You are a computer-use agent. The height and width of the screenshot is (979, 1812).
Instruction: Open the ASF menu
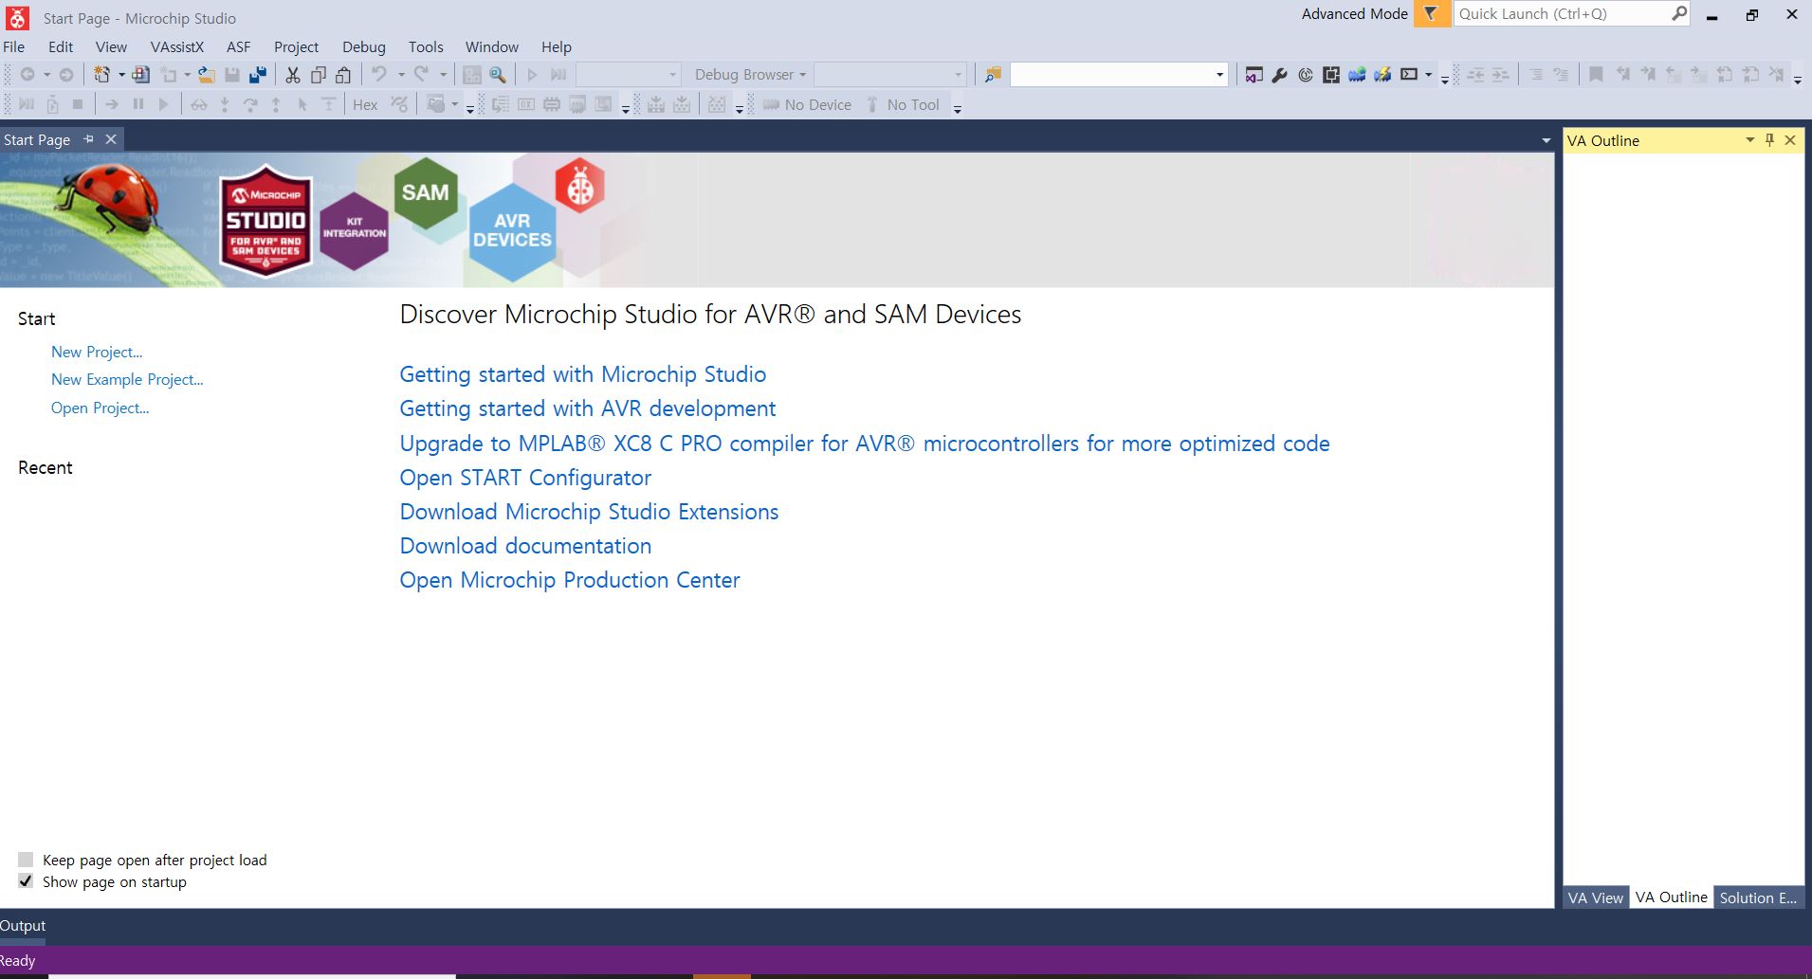point(239,46)
